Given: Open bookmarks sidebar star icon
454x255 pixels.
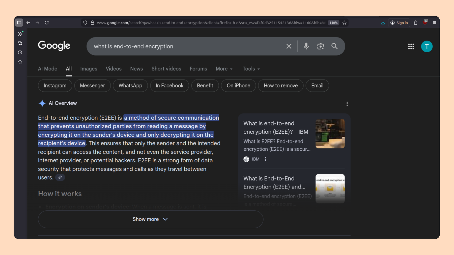Looking at the screenshot, I should click(20, 62).
